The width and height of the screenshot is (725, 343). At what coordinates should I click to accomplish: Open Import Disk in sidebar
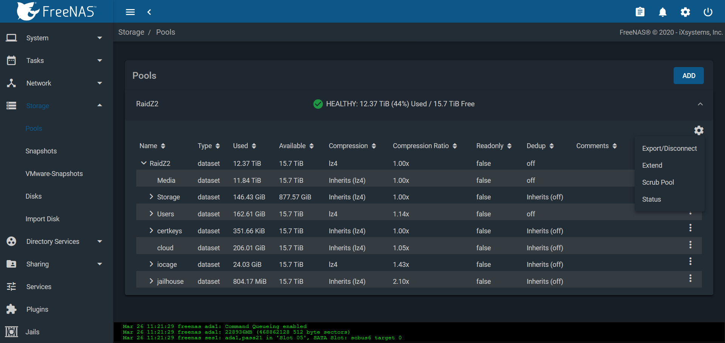(42, 219)
